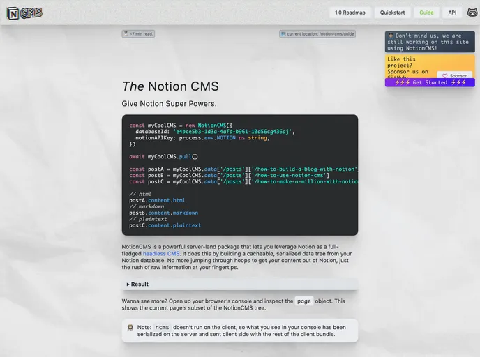Click 'await myCoolCMS.pull()' code line
Image resolution: width=480 pixels, height=357 pixels.
[x=163, y=157]
